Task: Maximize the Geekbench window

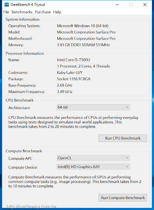Action: point(131,5)
